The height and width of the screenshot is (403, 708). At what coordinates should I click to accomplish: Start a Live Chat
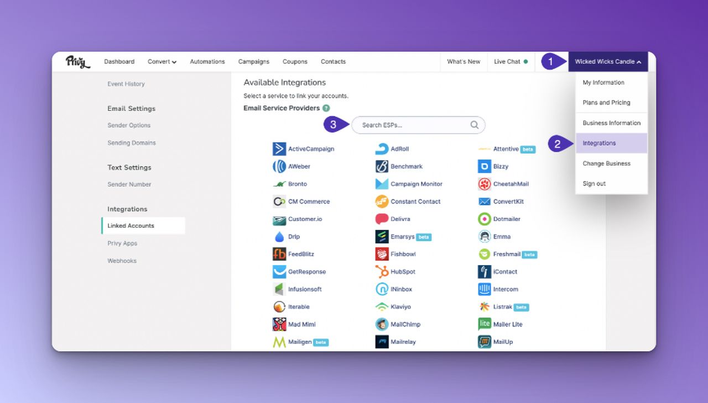[x=511, y=62]
